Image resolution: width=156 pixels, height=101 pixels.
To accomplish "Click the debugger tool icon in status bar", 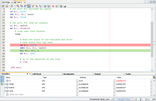I will [141, 99].
